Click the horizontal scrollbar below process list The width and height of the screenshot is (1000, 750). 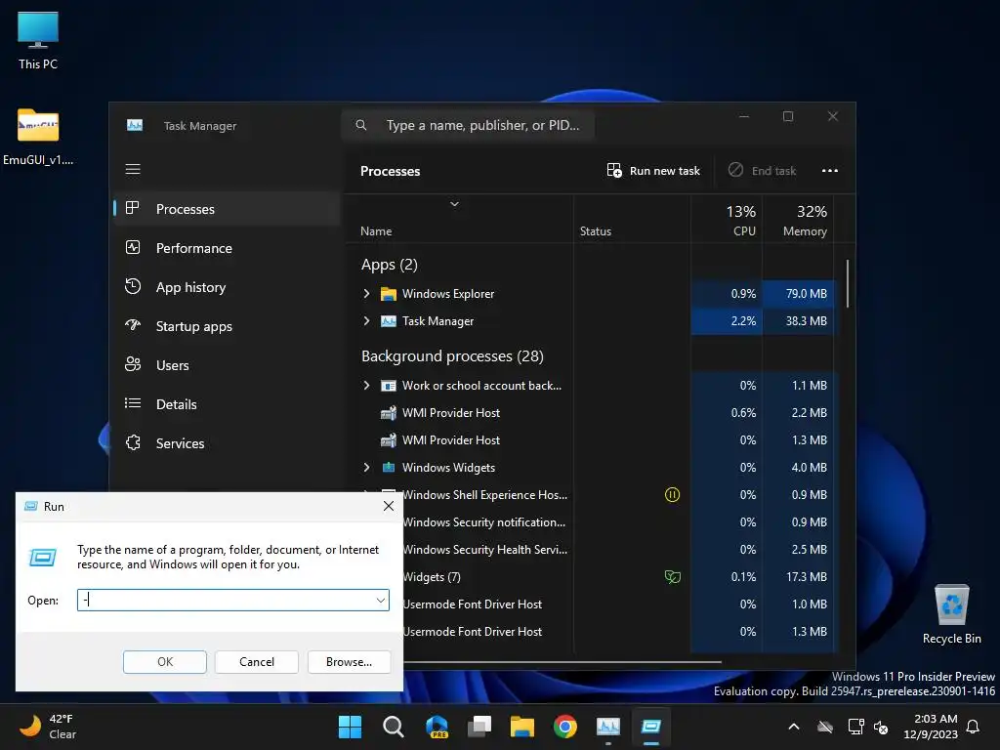562,662
